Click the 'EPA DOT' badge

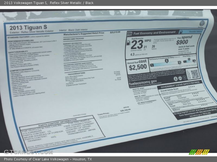[130, 34]
